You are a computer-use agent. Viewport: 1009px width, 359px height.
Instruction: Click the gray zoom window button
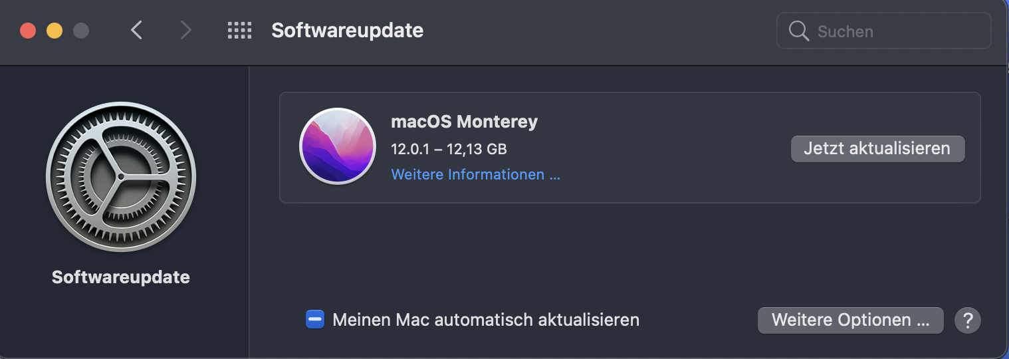[x=81, y=31]
